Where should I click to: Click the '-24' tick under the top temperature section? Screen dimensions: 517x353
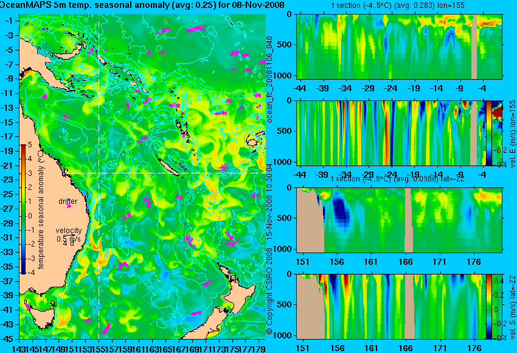tap(390, 88)
